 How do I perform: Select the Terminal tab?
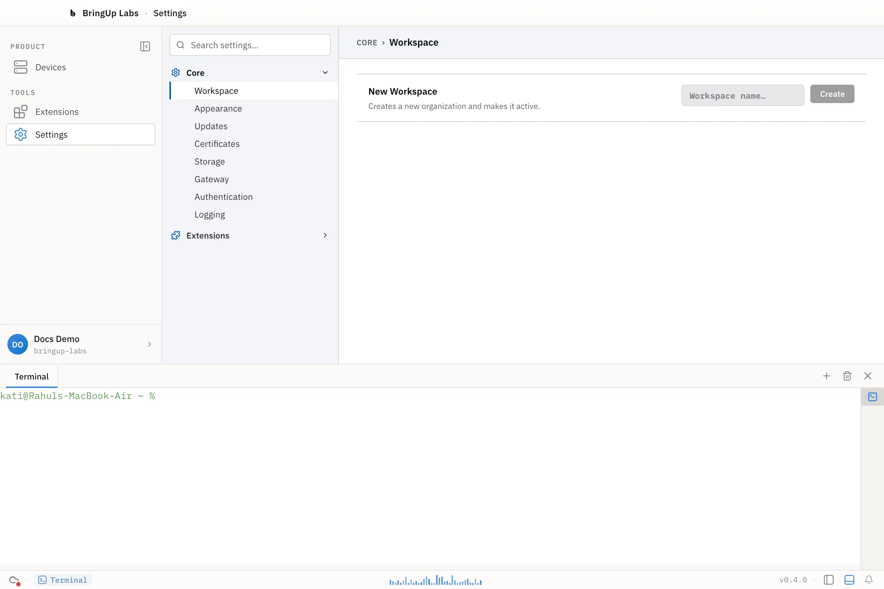32,376
